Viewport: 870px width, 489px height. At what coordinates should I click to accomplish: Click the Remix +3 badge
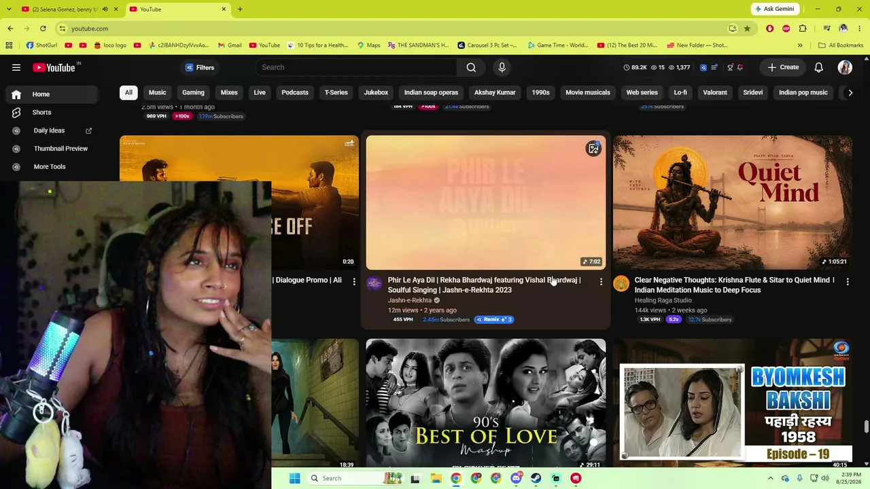coord(494,319)
